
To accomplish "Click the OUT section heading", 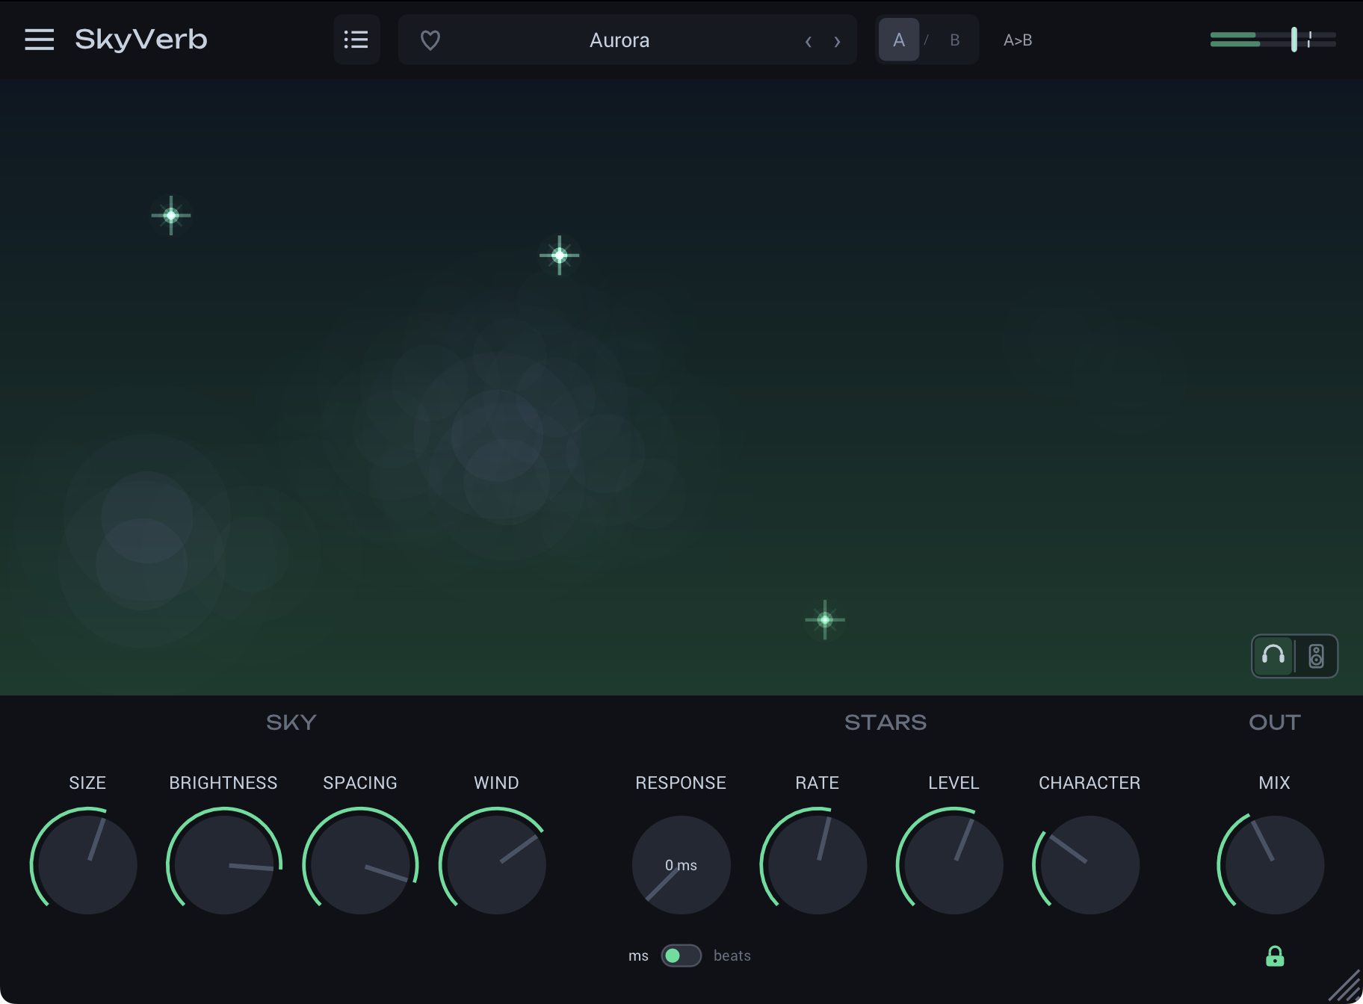I will tap(1275, 722).
